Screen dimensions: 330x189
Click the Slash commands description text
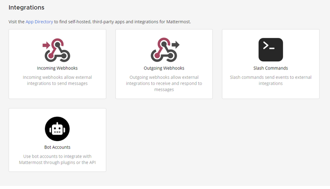click(271, 80)
